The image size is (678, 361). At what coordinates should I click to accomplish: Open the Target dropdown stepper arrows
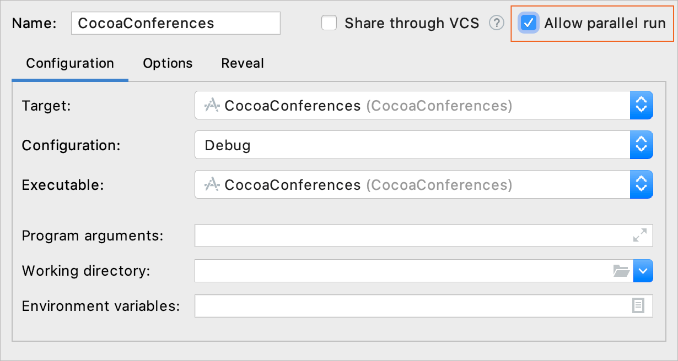(641, 105)
